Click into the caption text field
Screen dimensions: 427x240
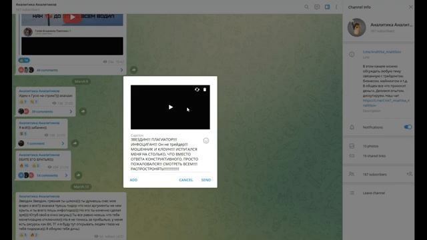point(165,154)
